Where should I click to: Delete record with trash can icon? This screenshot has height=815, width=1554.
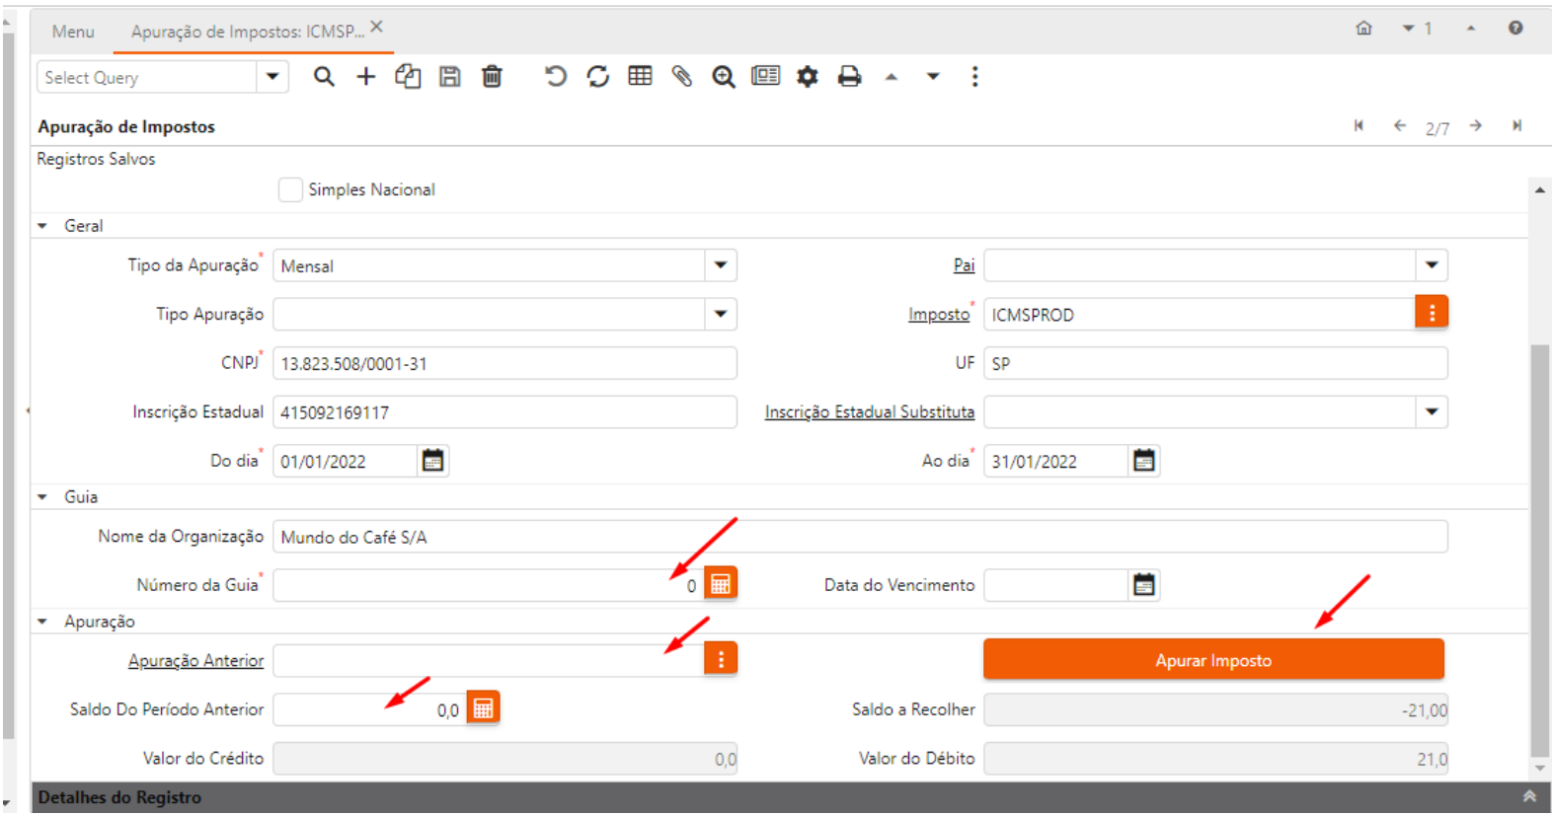[x=492, y=77]
